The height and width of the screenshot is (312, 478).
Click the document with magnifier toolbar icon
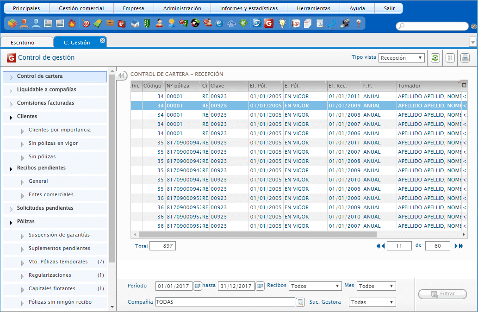point(320,23)
